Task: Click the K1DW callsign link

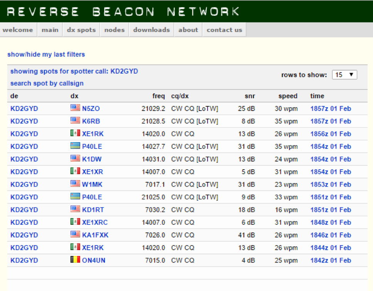Action: click(92, 159)
